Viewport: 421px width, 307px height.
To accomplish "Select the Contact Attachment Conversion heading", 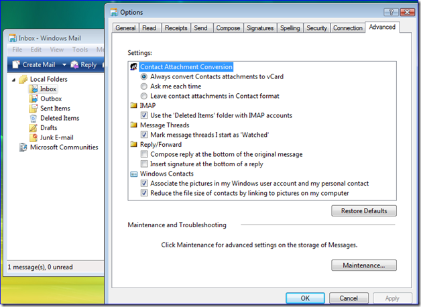I will [186, 67].
